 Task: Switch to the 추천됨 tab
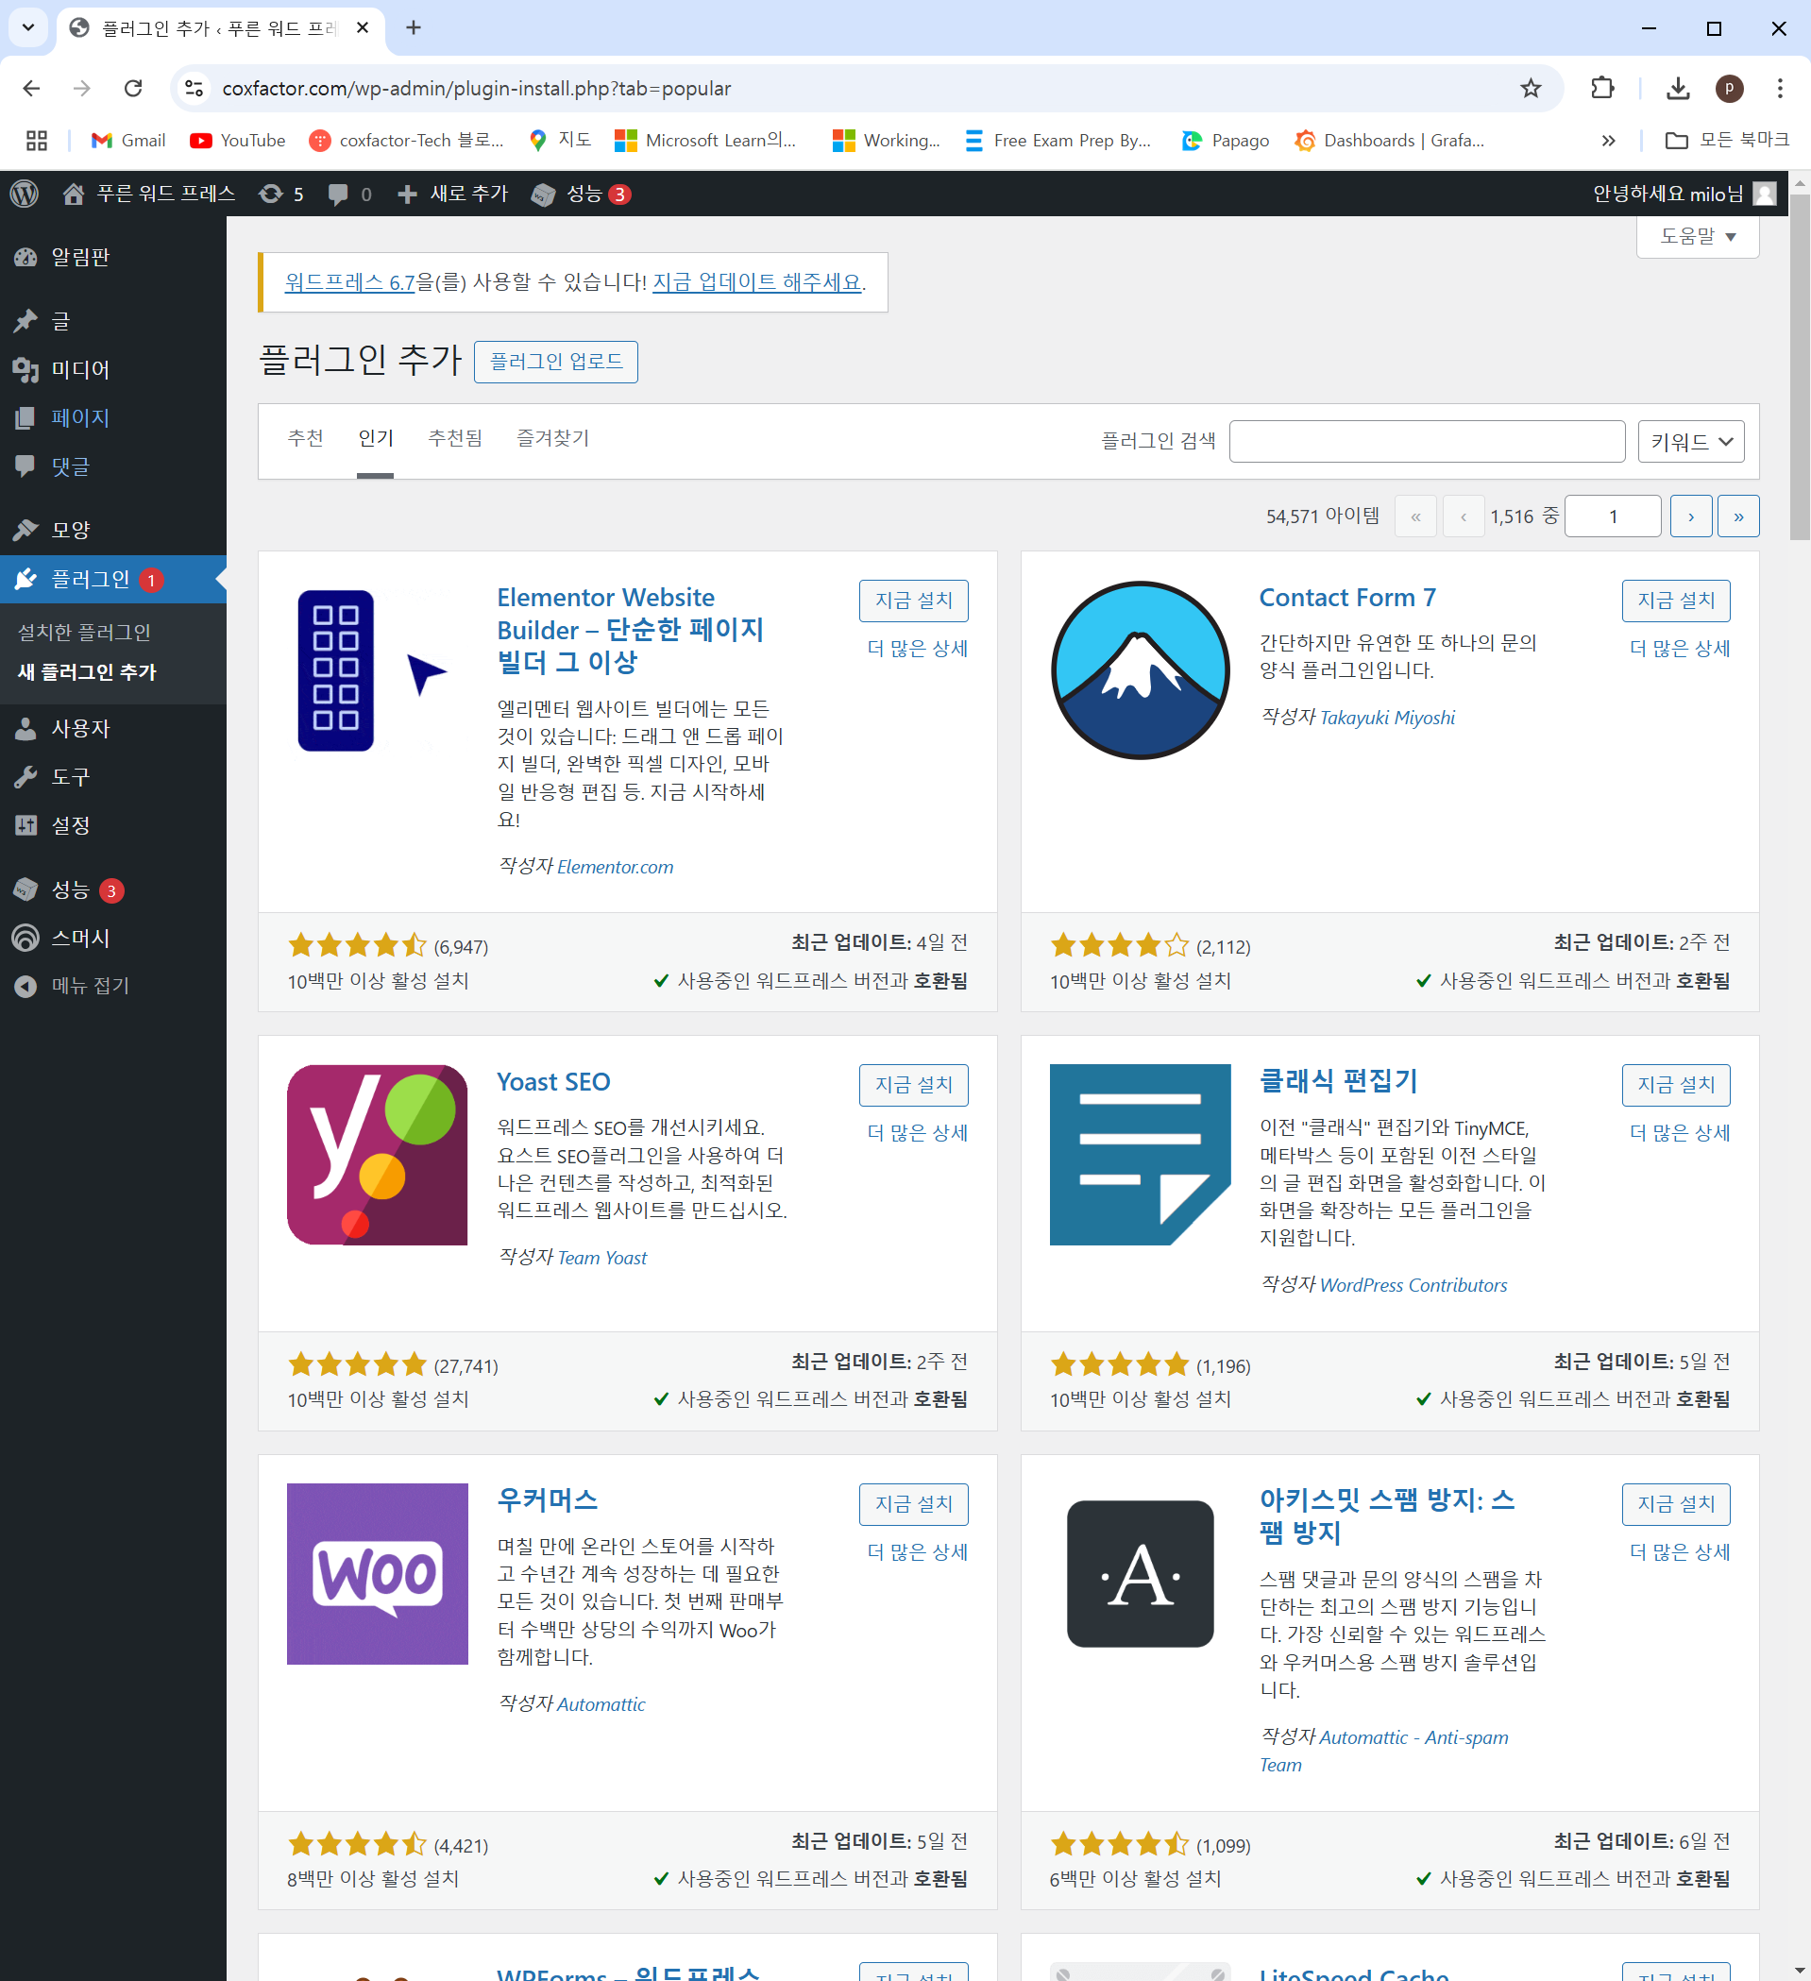click(455, 438)
